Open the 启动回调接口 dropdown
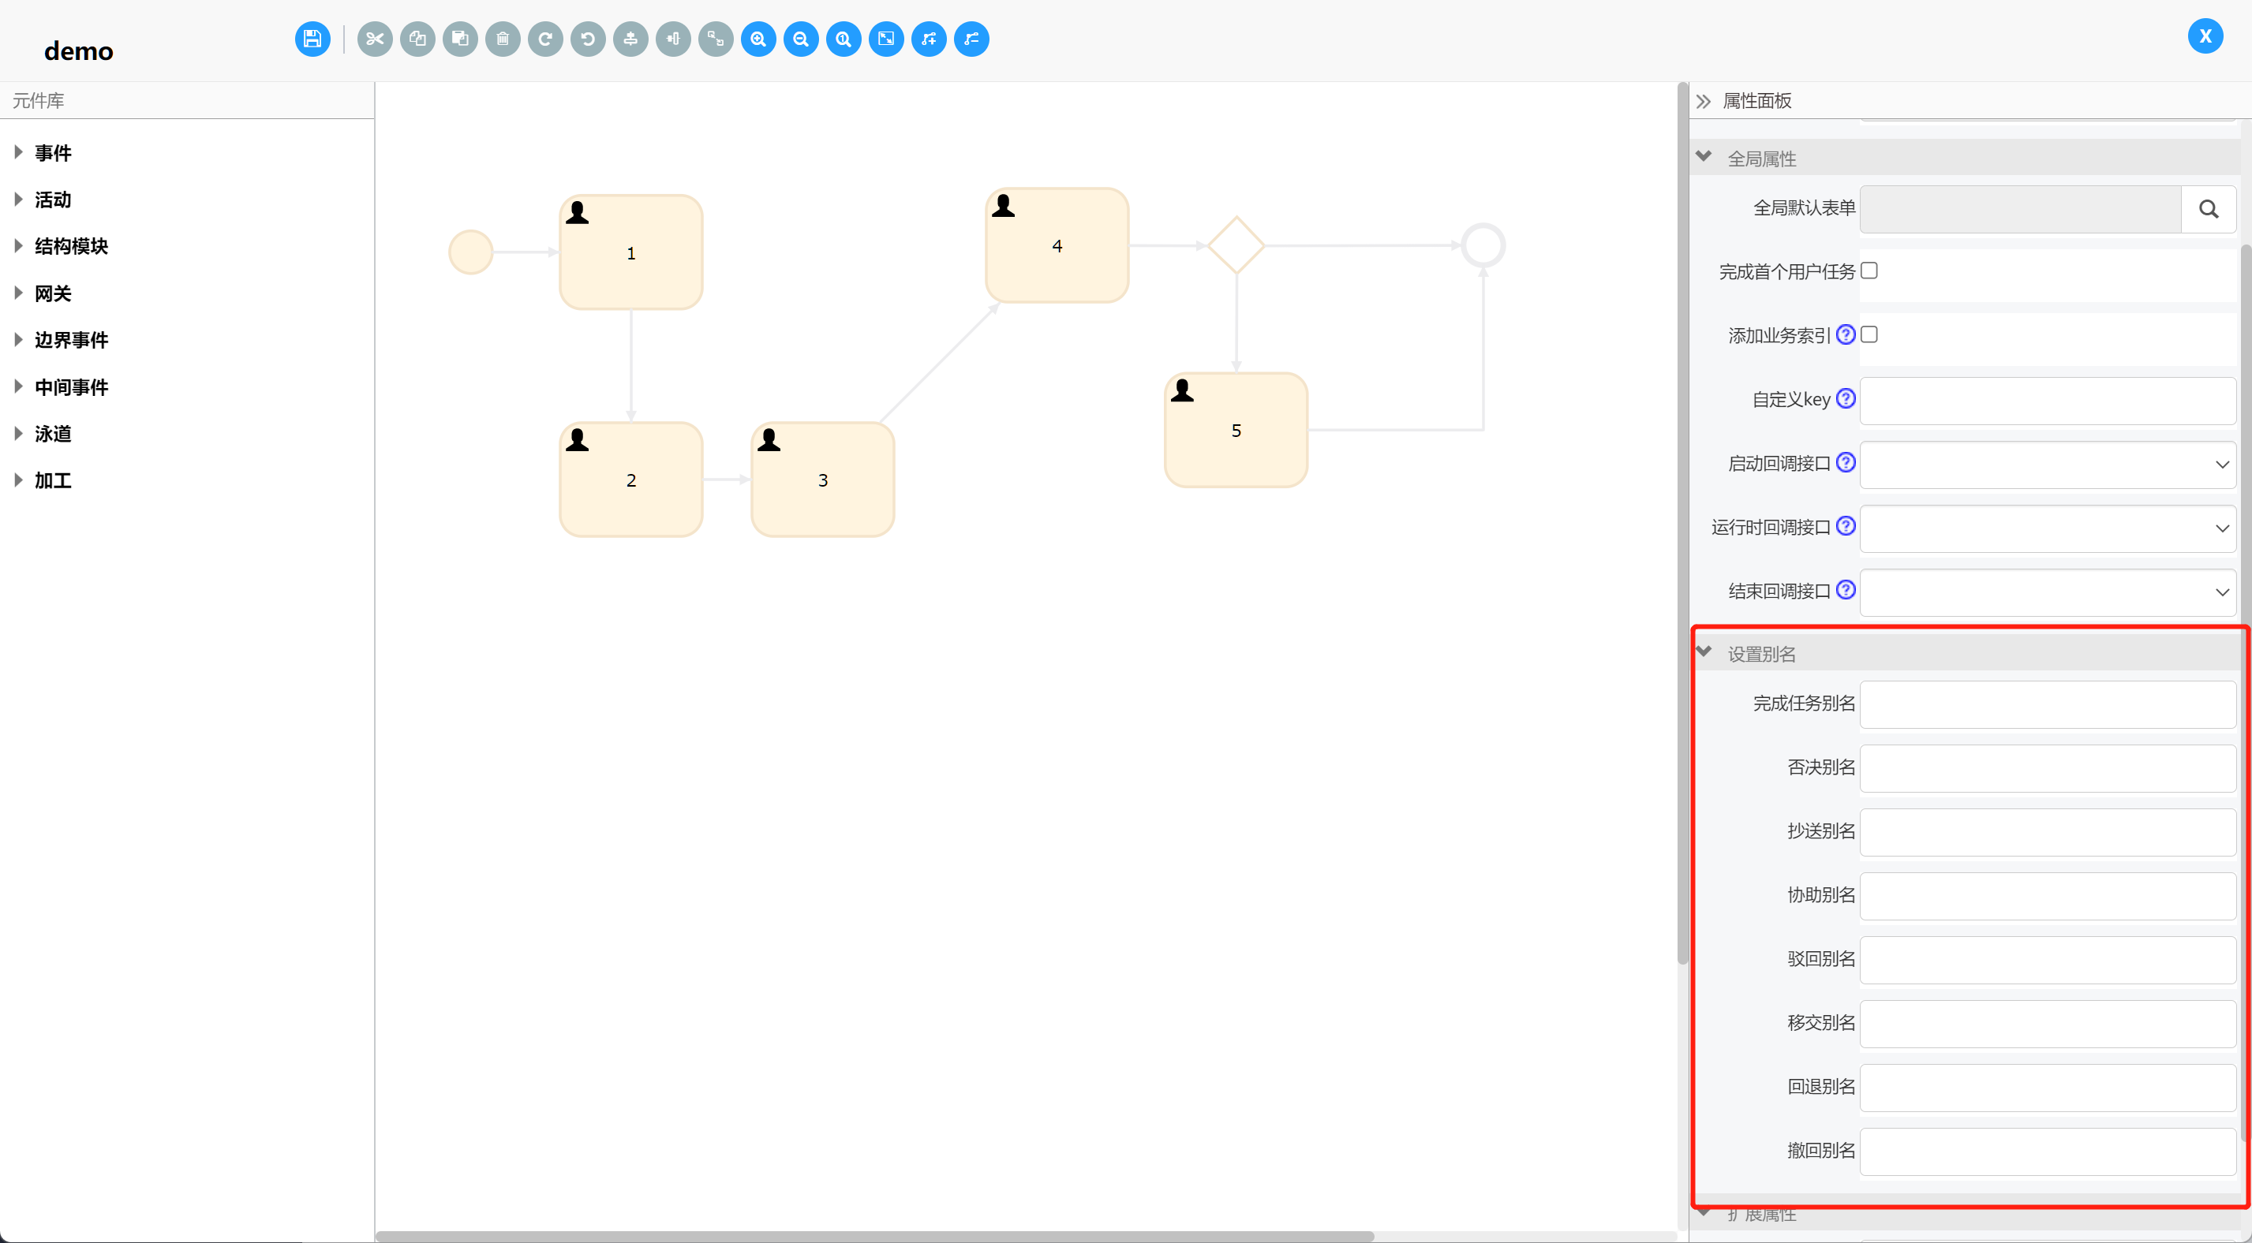This screenshot has width=2252, height=1243. 2048,465
